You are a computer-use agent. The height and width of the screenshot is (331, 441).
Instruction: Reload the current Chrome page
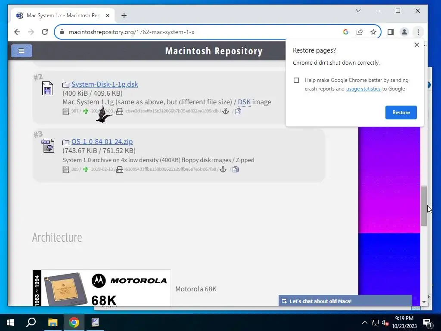45,32
